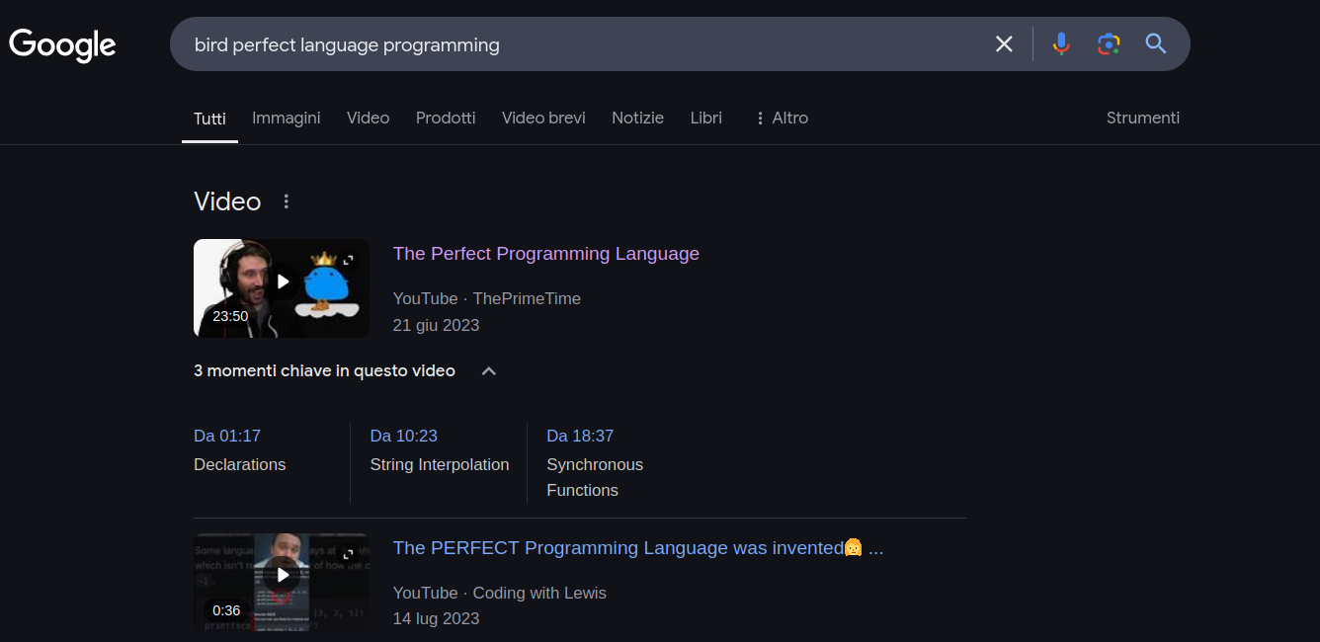Start voice search with the microphone icon
The height and width of the screenshot is (642, 1320).
pyautogui.click(x=1061, y=43)
